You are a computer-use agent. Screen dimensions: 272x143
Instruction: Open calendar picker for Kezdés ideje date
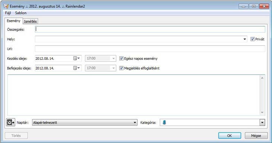coord(76,58)
